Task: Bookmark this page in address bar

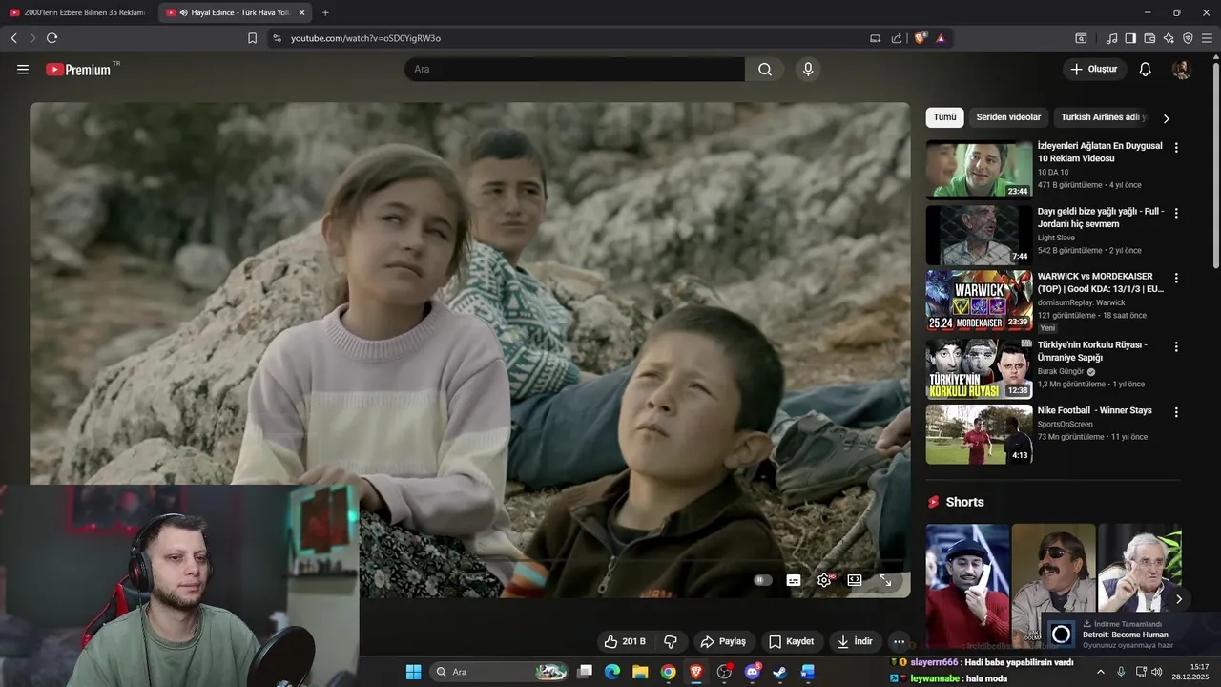Action: (x=252, y=38)
